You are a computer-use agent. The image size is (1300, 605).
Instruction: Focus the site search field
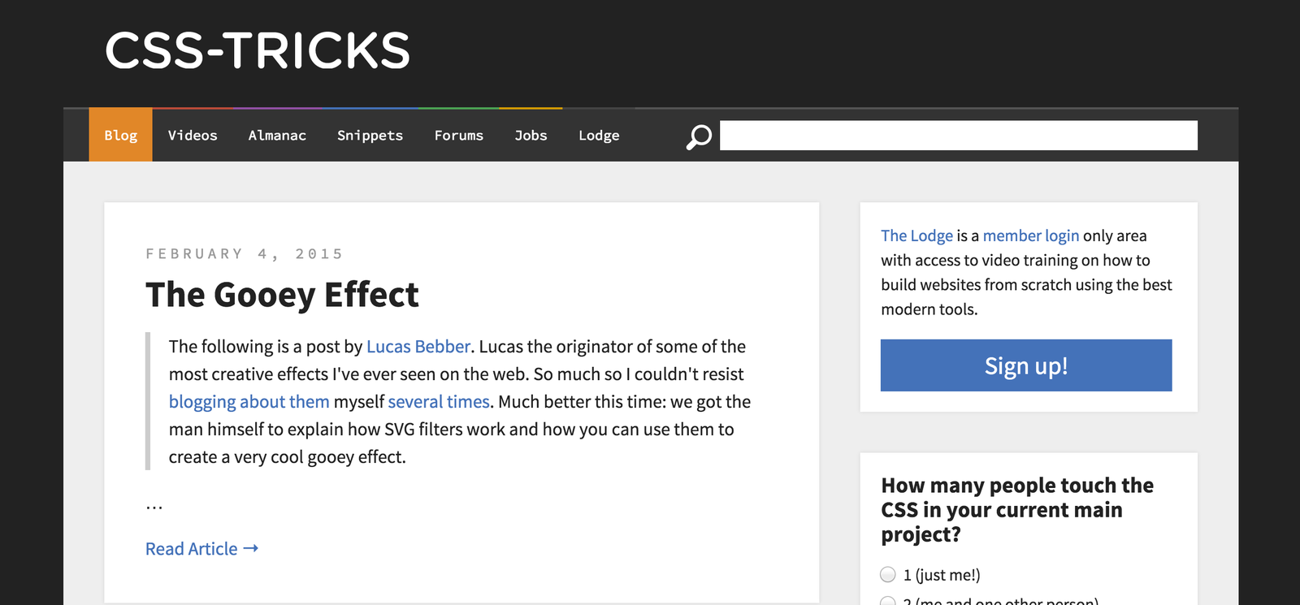click(x=959, y=136)
